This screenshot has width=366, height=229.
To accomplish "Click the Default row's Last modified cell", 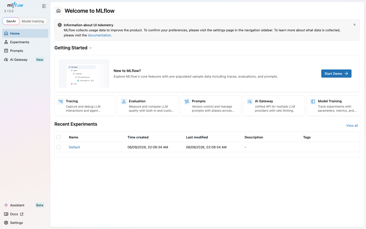I will tap(206, 147).
